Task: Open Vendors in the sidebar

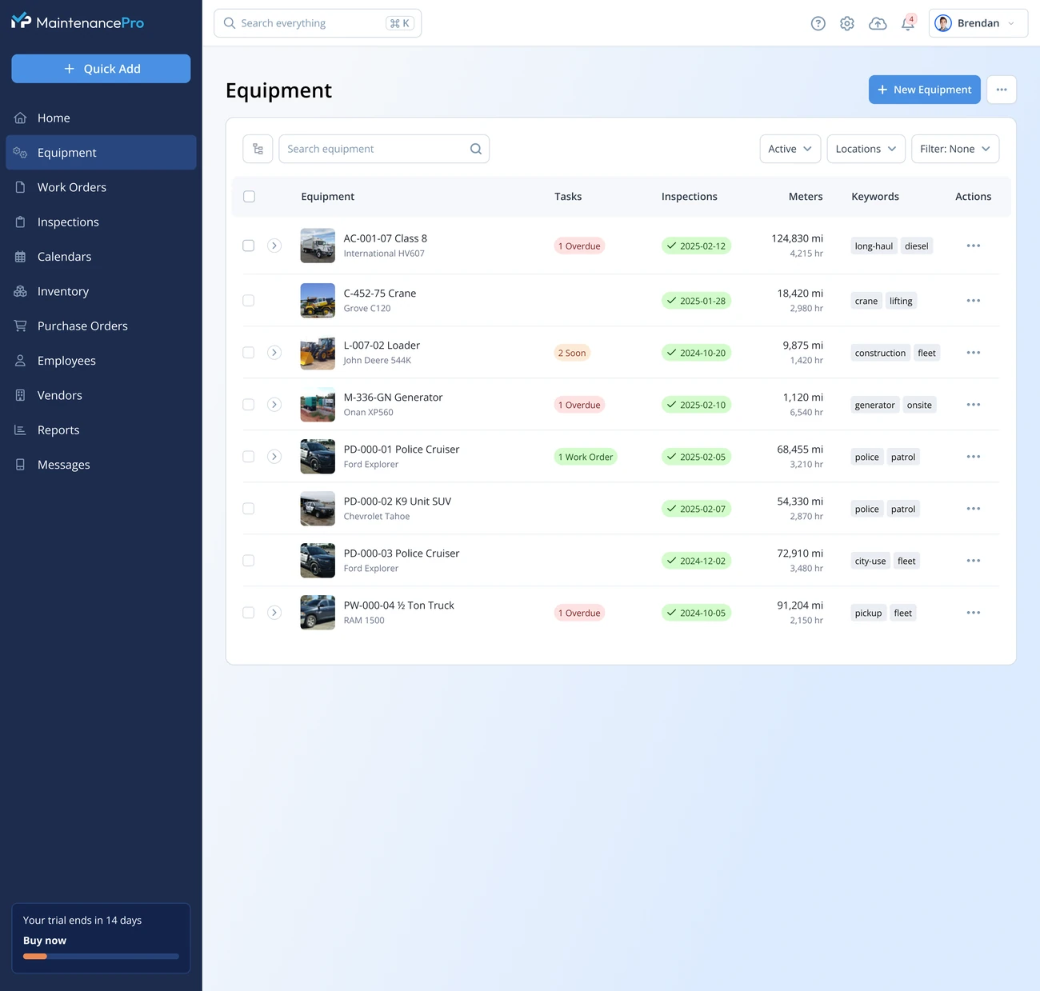Action: (x=101, y=395)
